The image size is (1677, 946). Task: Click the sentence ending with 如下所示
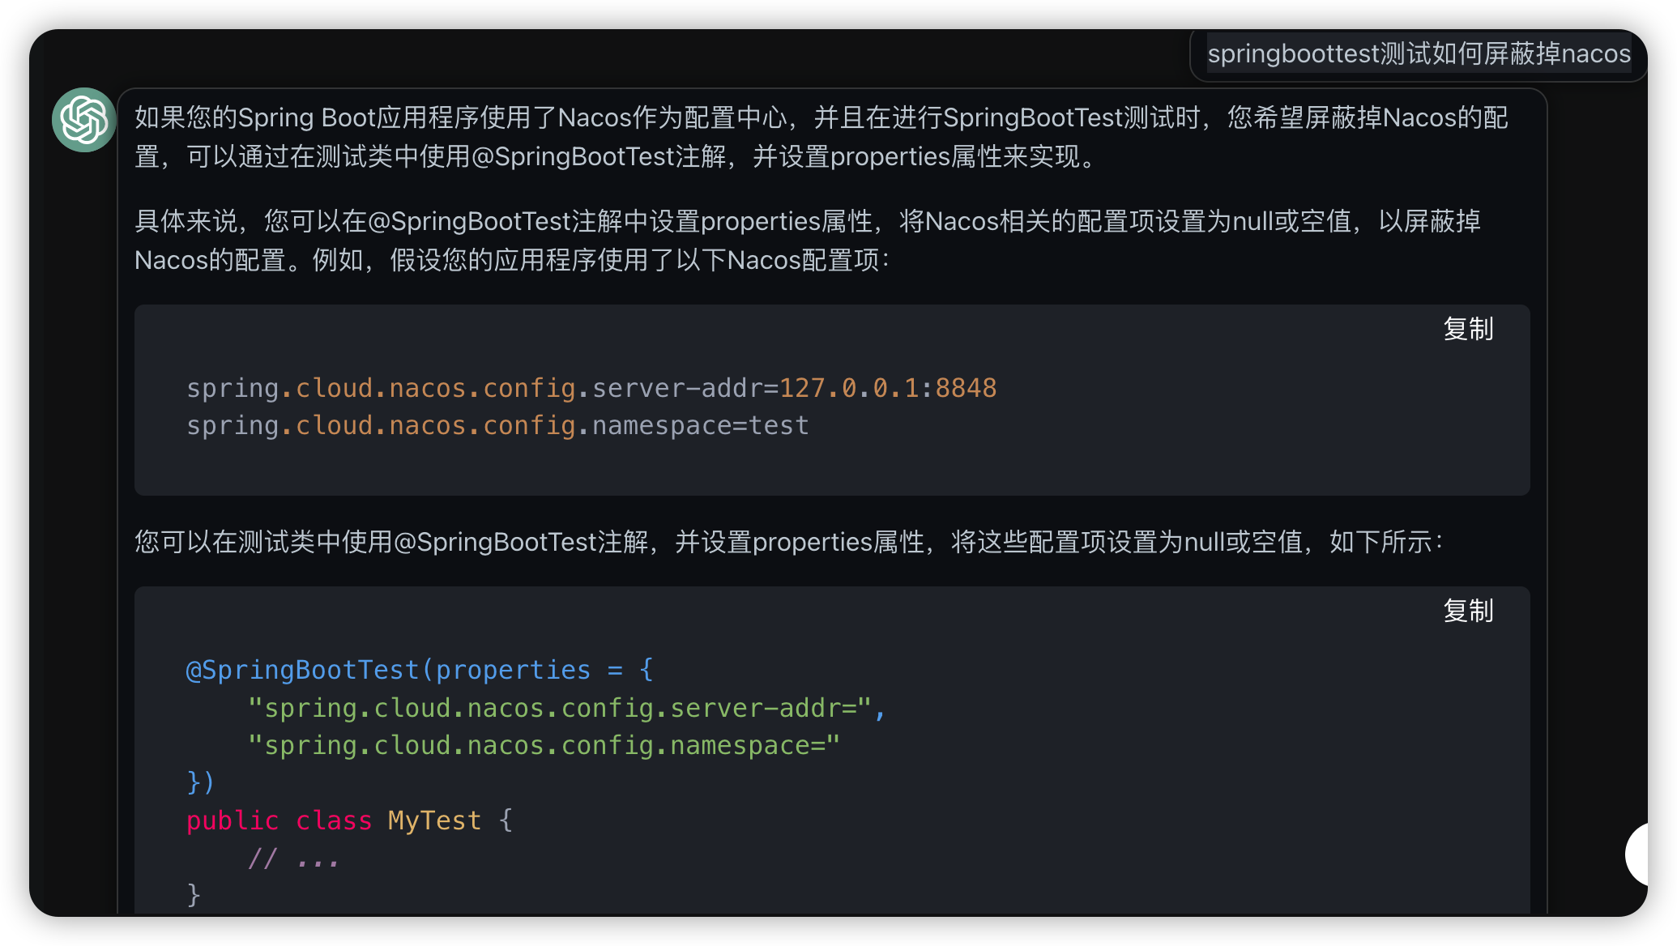click(x=787, y=541)
